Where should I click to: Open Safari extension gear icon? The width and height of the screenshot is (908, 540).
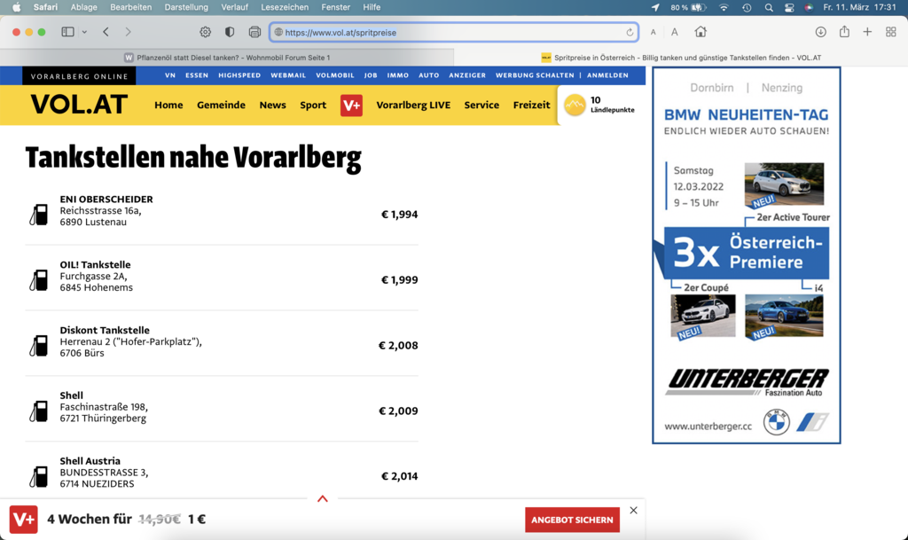pyautogui.click(x=205, y=33)
